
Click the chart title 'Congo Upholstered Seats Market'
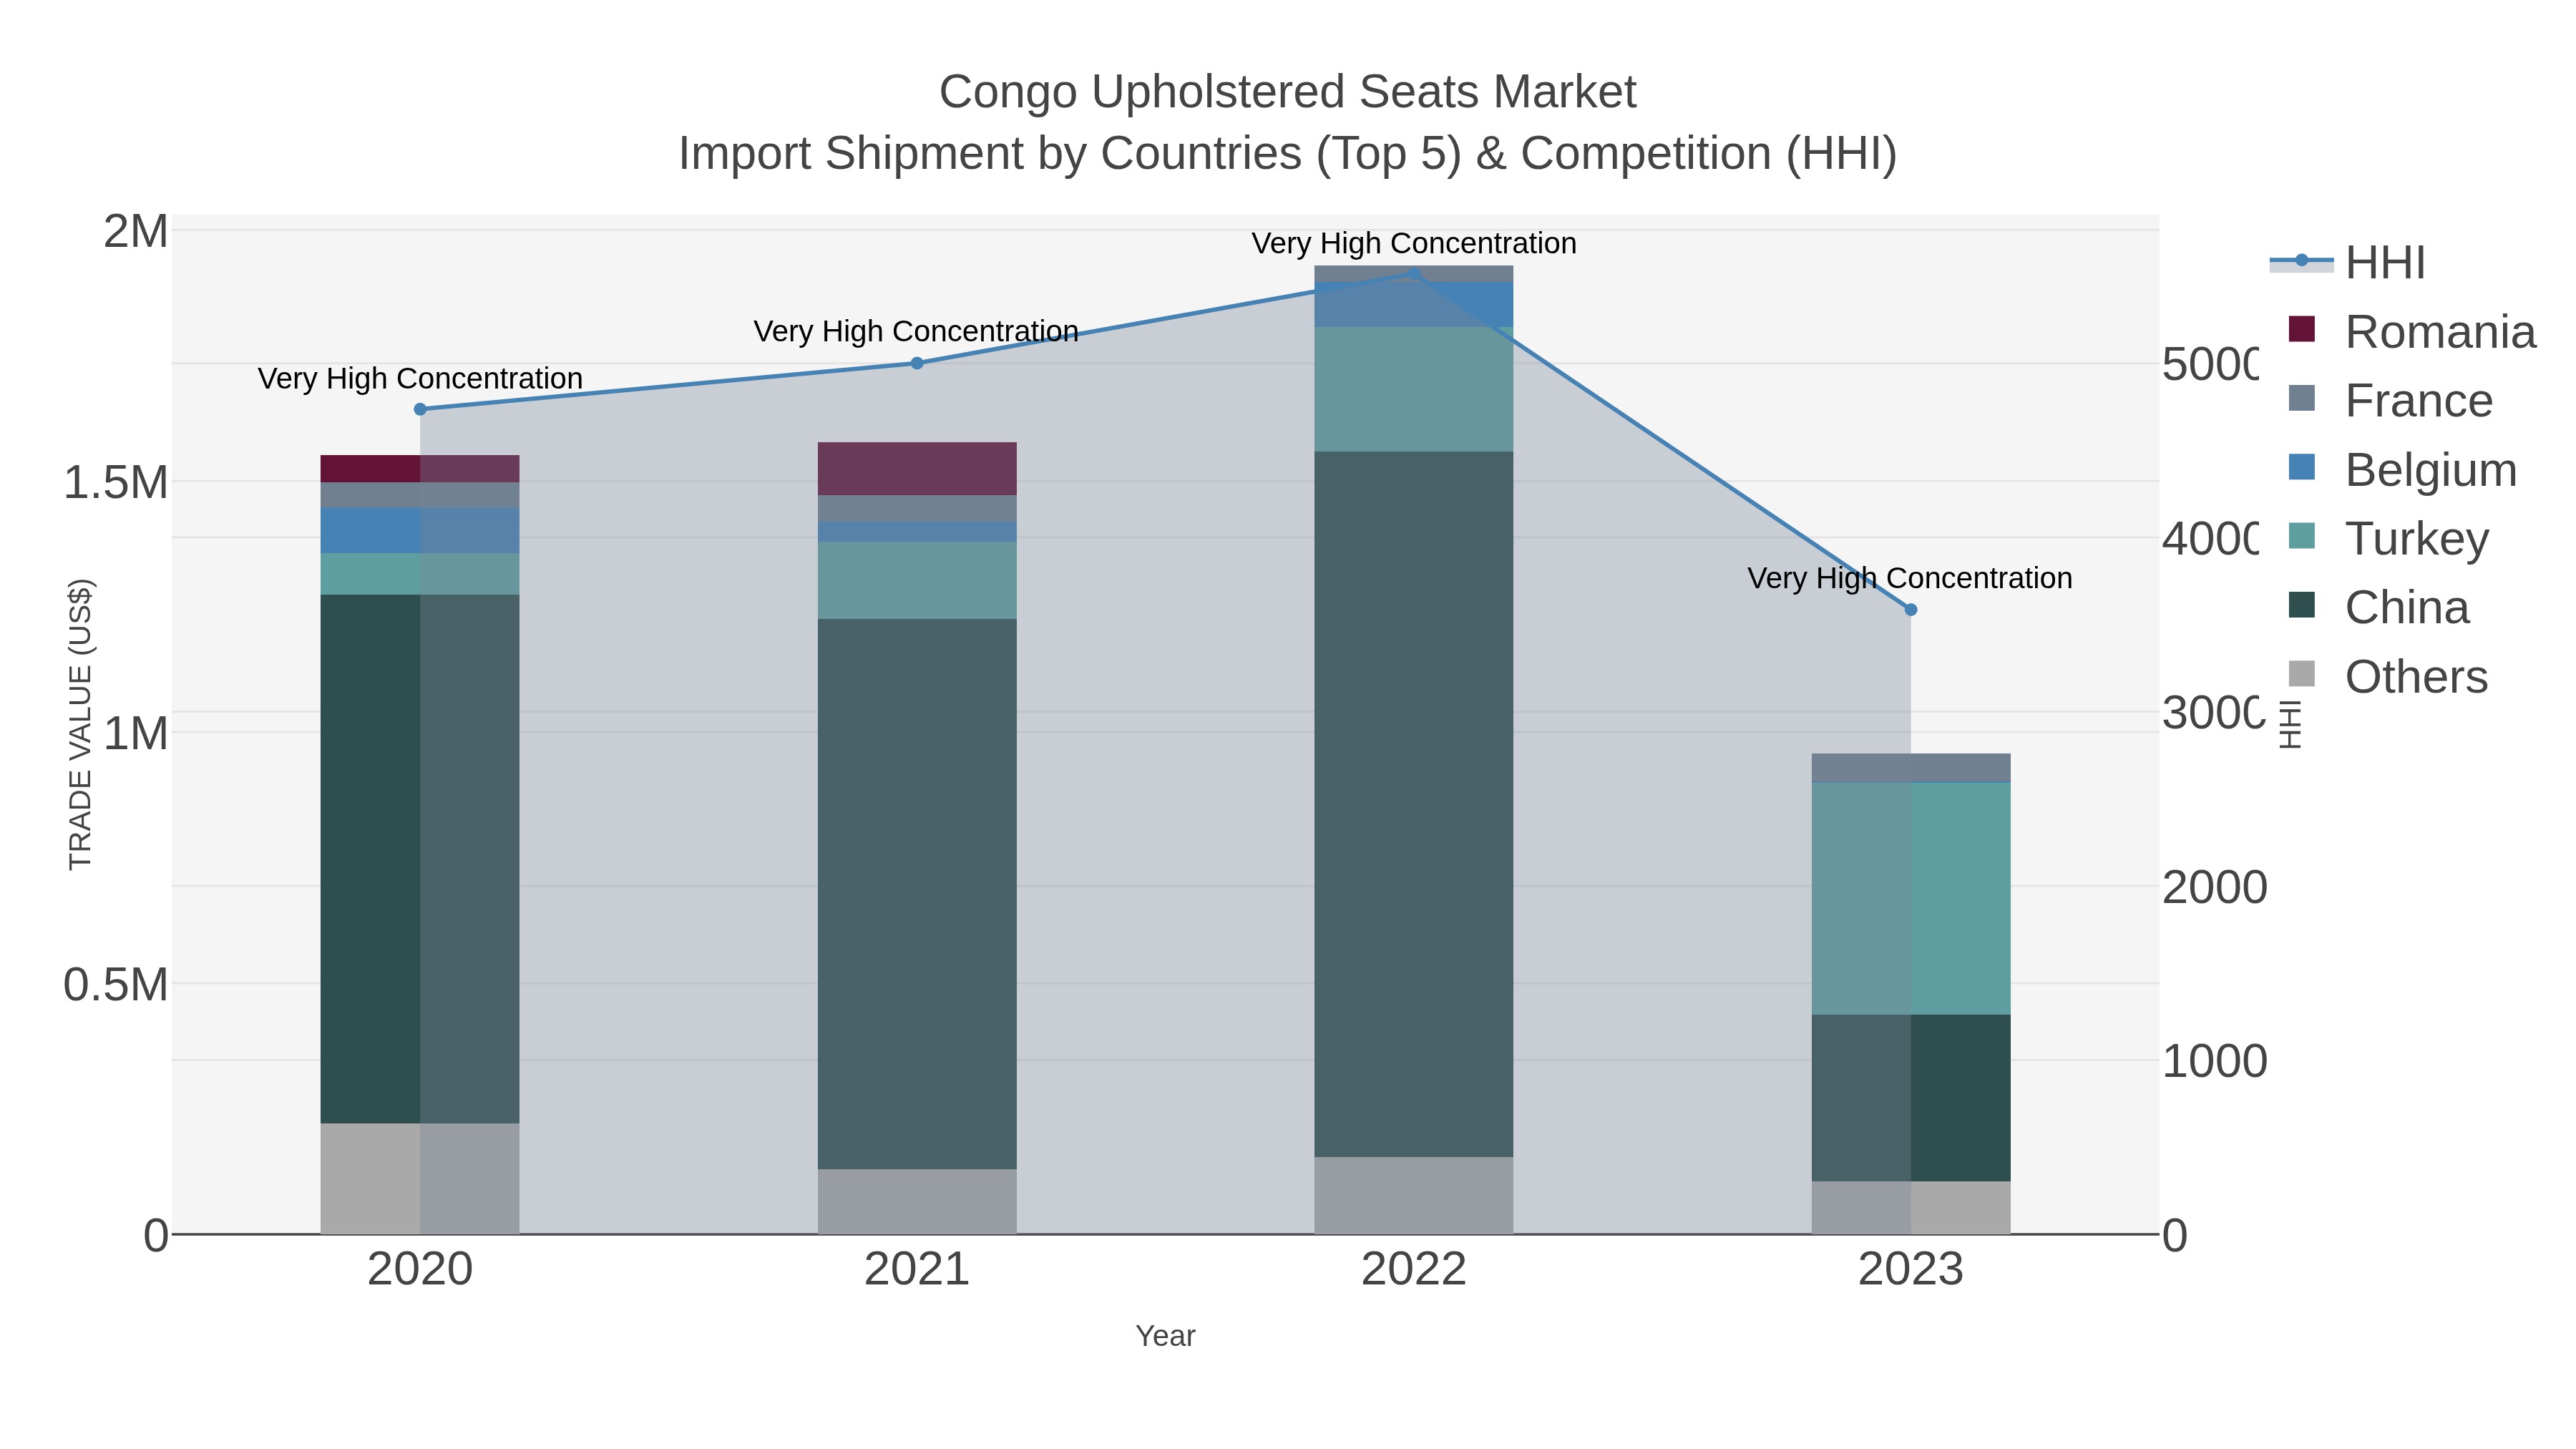pyautogui.click(x=1288, y=92)
